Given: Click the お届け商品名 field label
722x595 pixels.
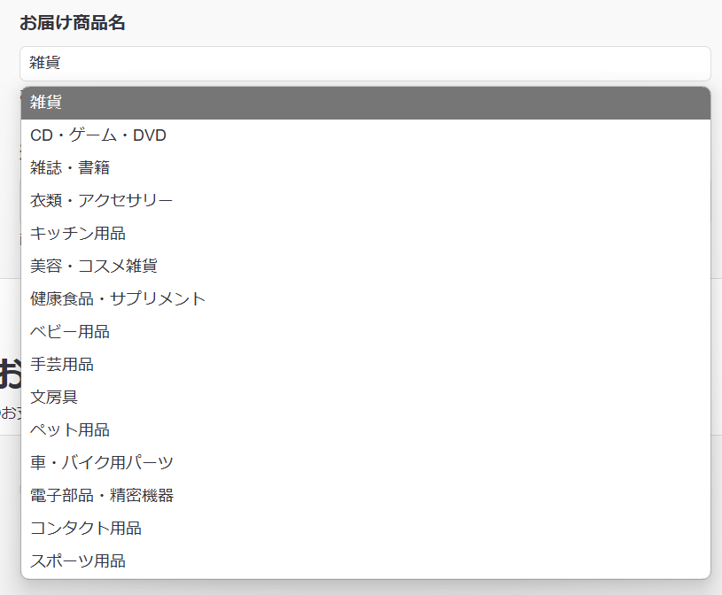Looking at the screenshot, I should click(72, 24).
